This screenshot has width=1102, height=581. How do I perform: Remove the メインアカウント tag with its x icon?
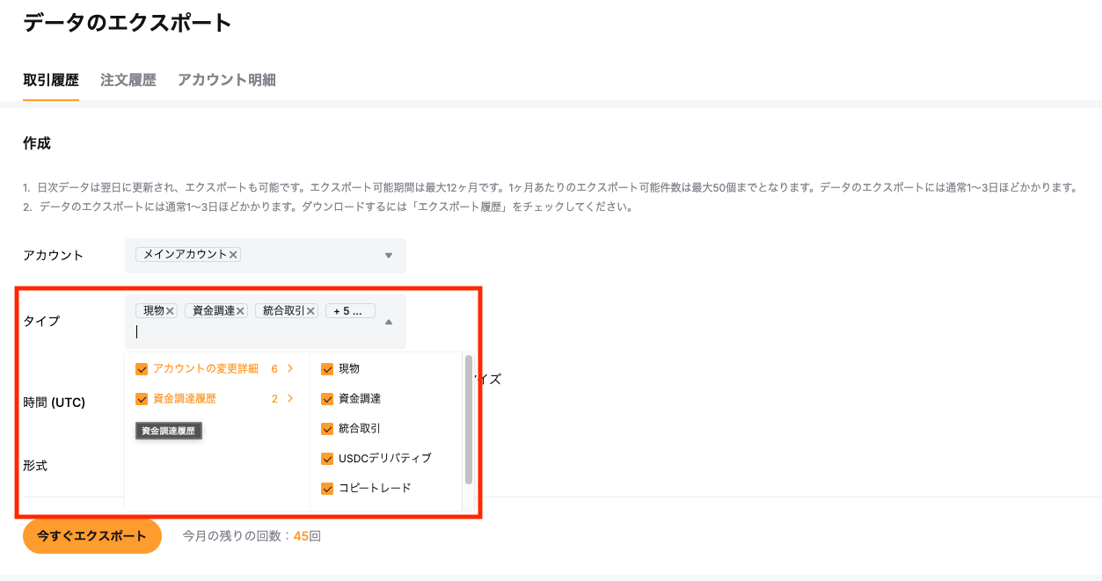pos(233,255)
